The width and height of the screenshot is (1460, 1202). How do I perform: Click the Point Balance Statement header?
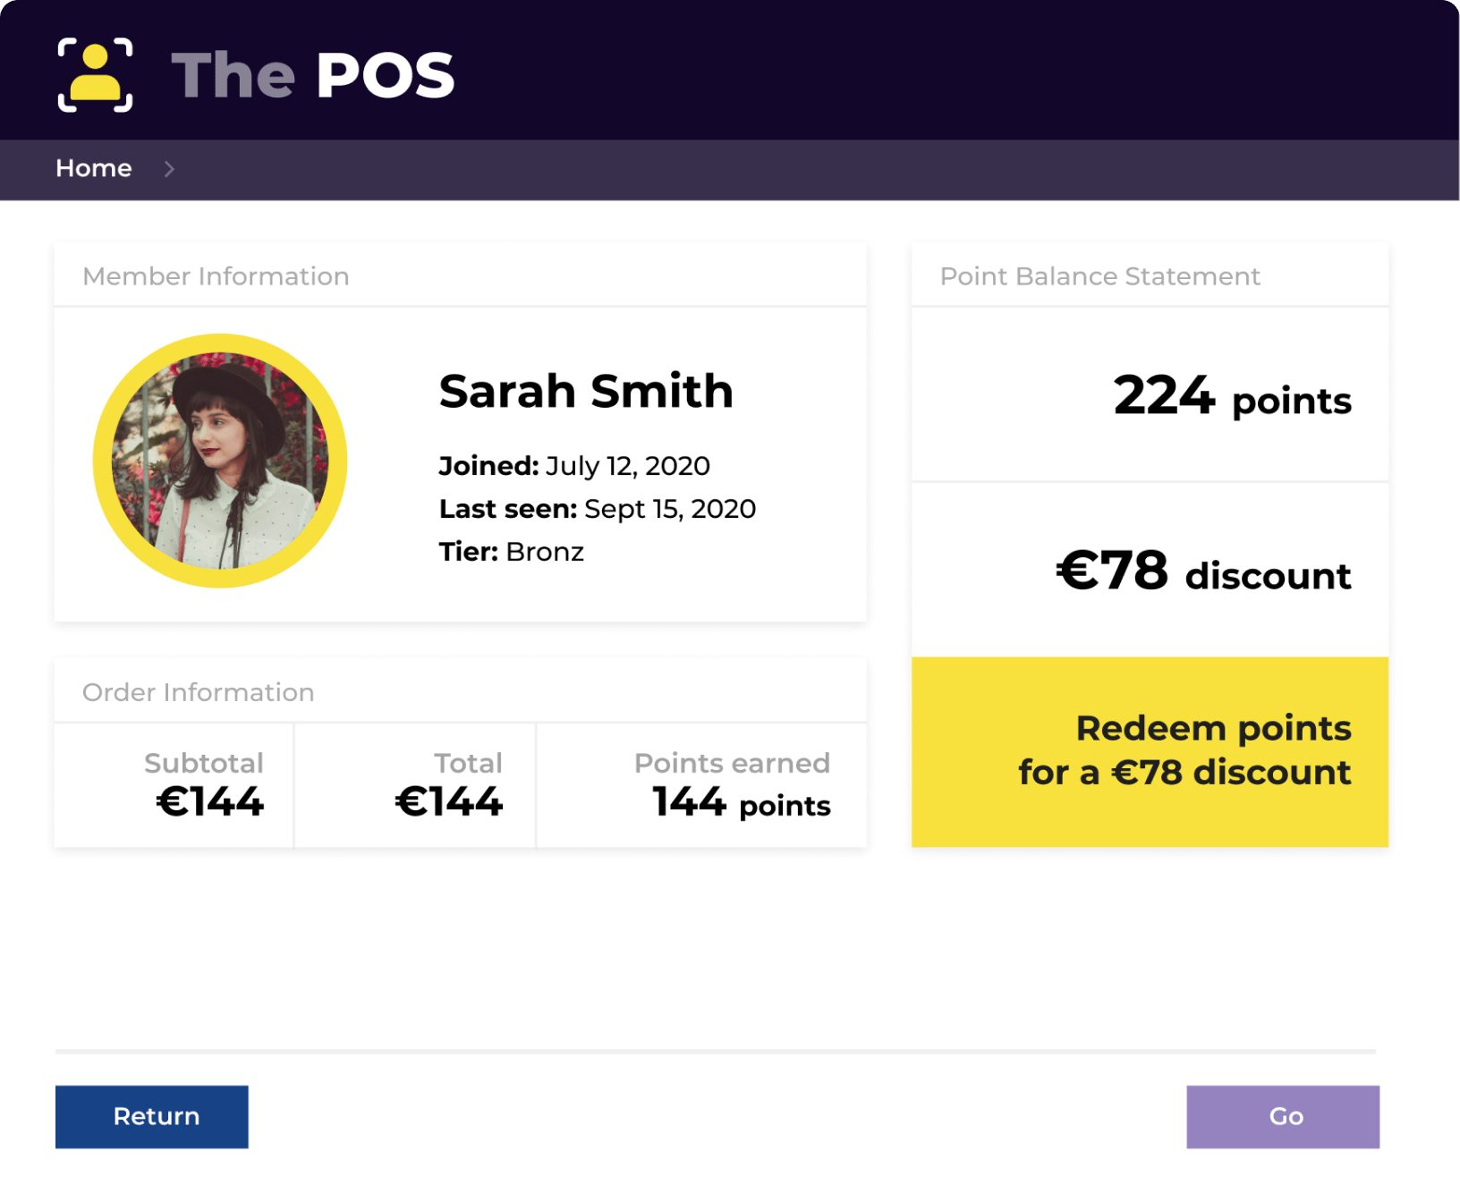click(x=1099, y=276)
